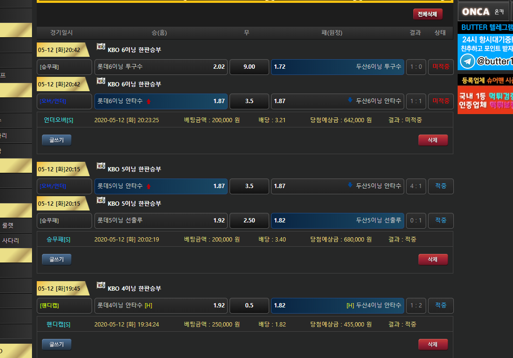The height and width of the screenshot is (358, 513).
Task: Click the blue arrow beside 두산6이닝 안타수
Action: (x=350, y=100)
